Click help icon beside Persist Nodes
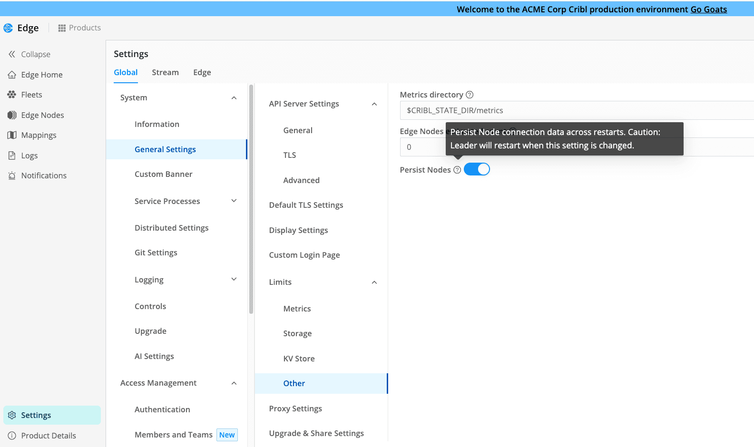754x447 pixels. [457, 170]
